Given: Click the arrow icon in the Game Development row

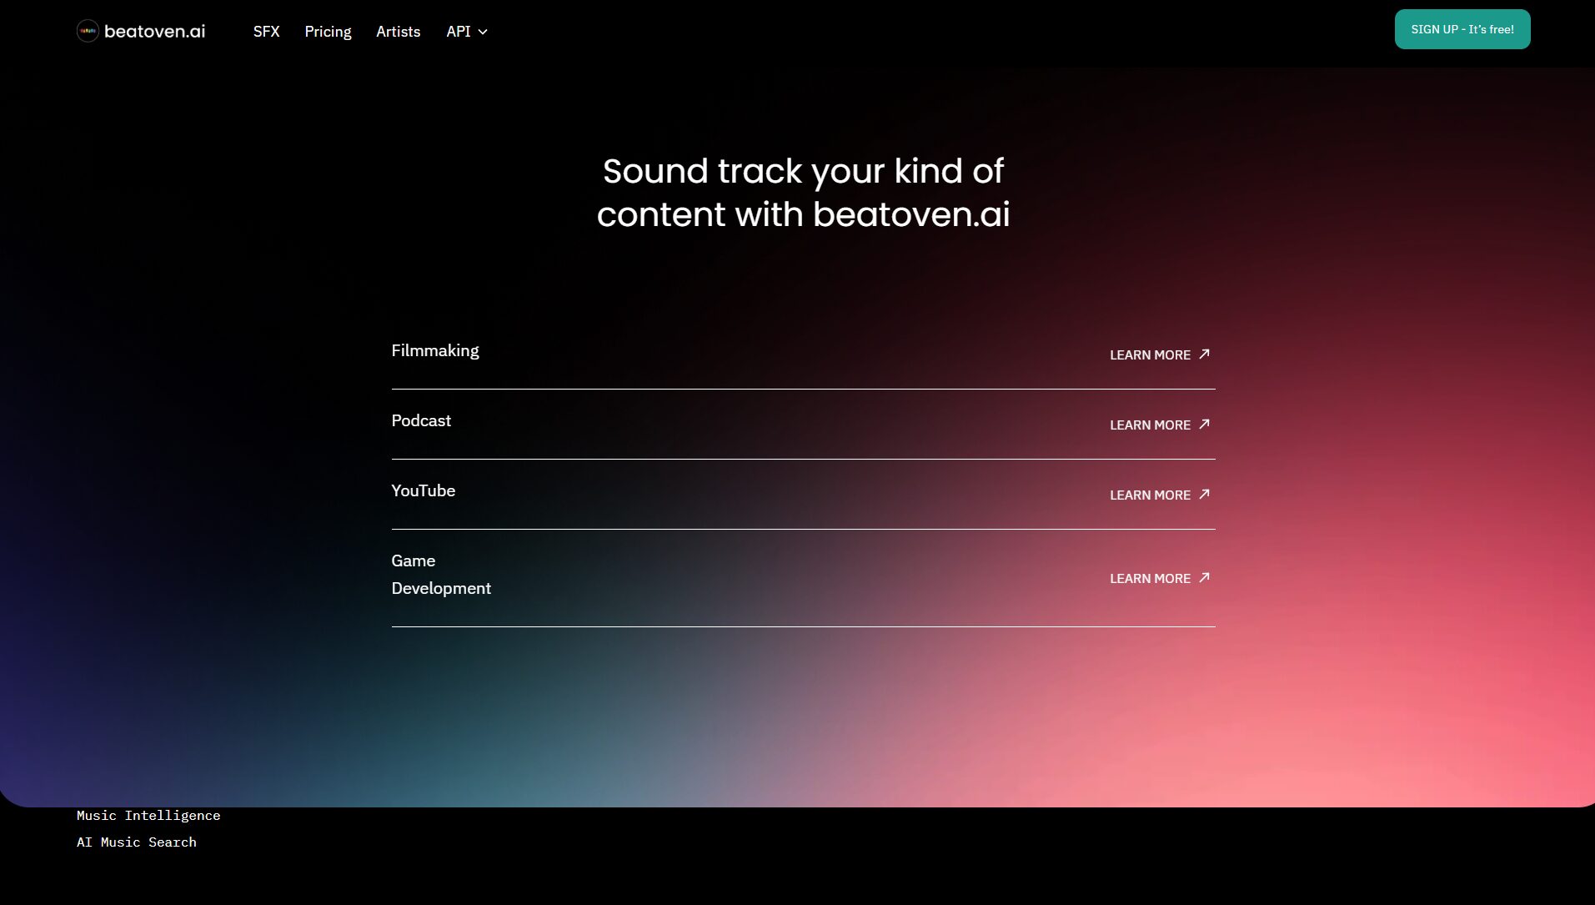Looking at the screenshot, I should tap(1204, 578).
